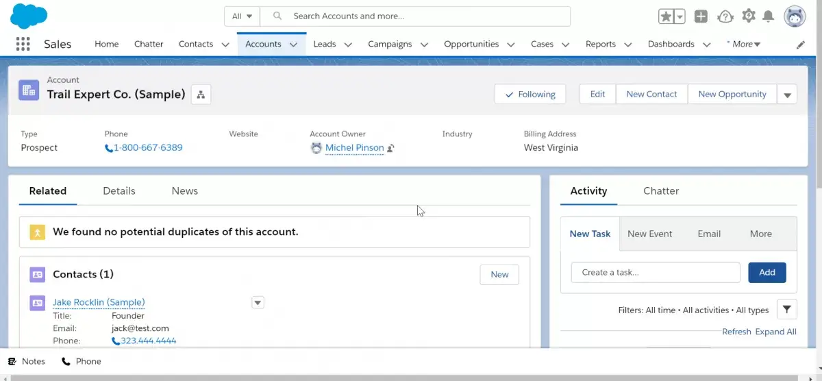Expand more actions arrow beside New Opportunity
Viewport: 822px width, 381px height.
(787, 95)
